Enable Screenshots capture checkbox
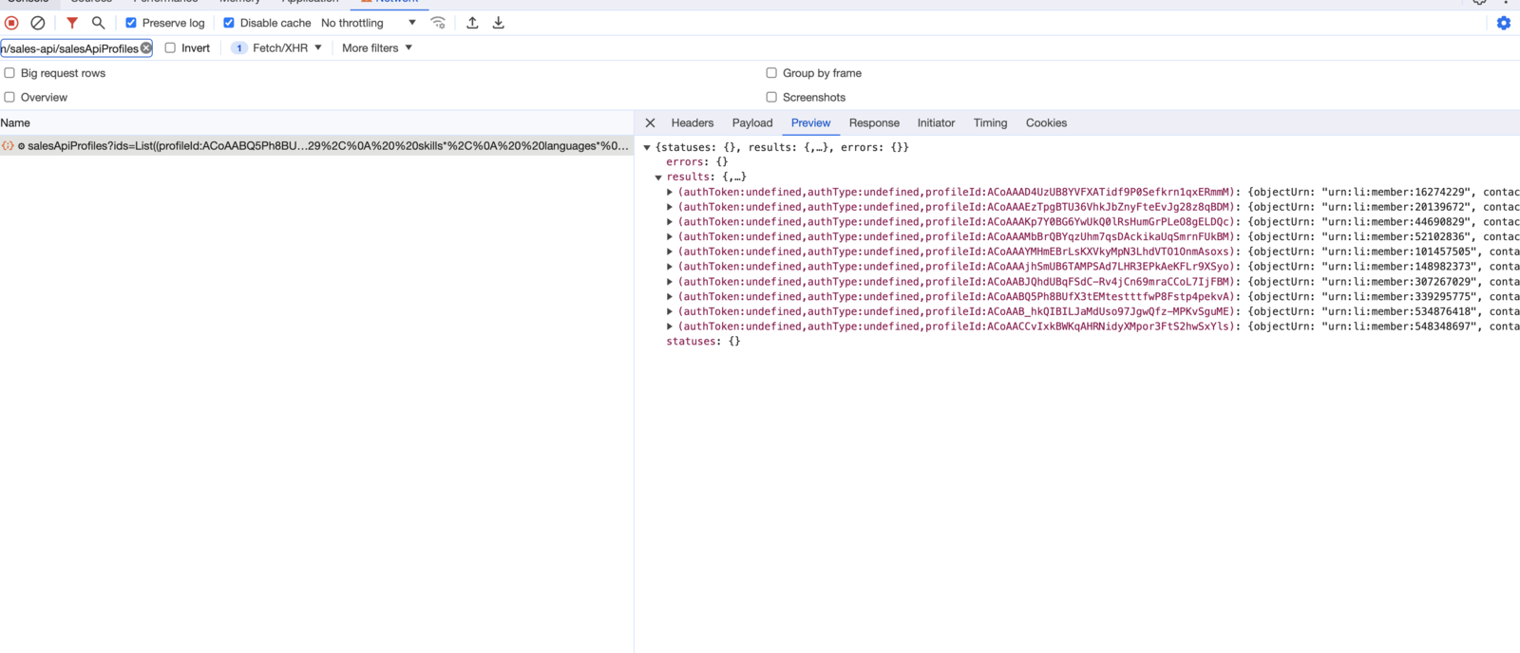Image resolution: width=1520 pixels, height=653 pixels. click(771, 97)
